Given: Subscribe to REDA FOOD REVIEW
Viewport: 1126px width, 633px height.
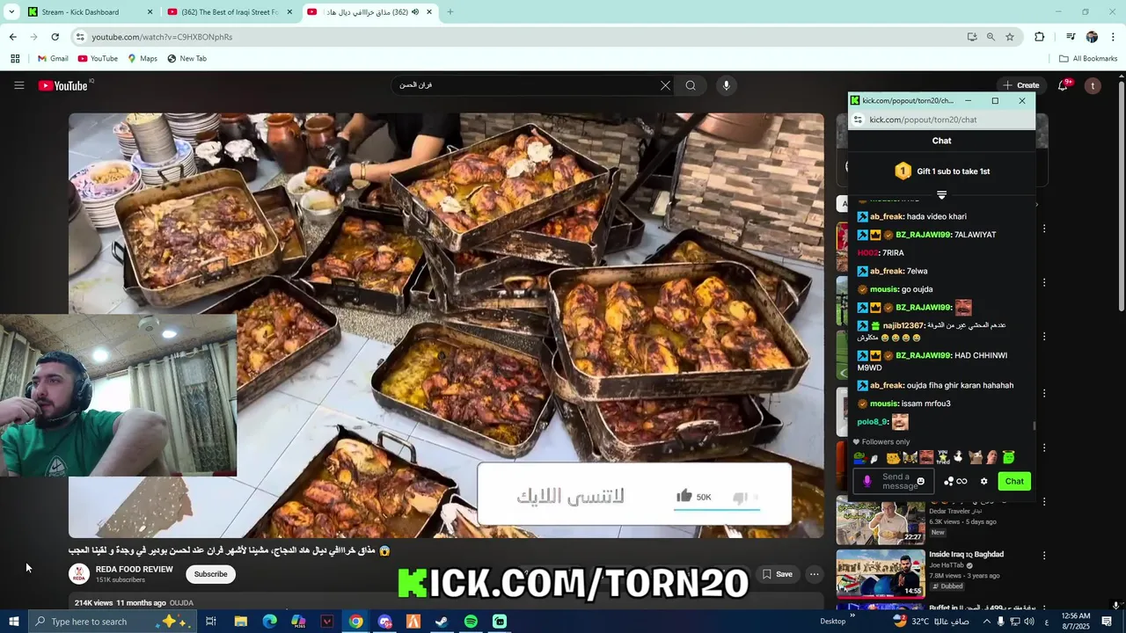Looking at the screenshot, I should coord(210,574).
